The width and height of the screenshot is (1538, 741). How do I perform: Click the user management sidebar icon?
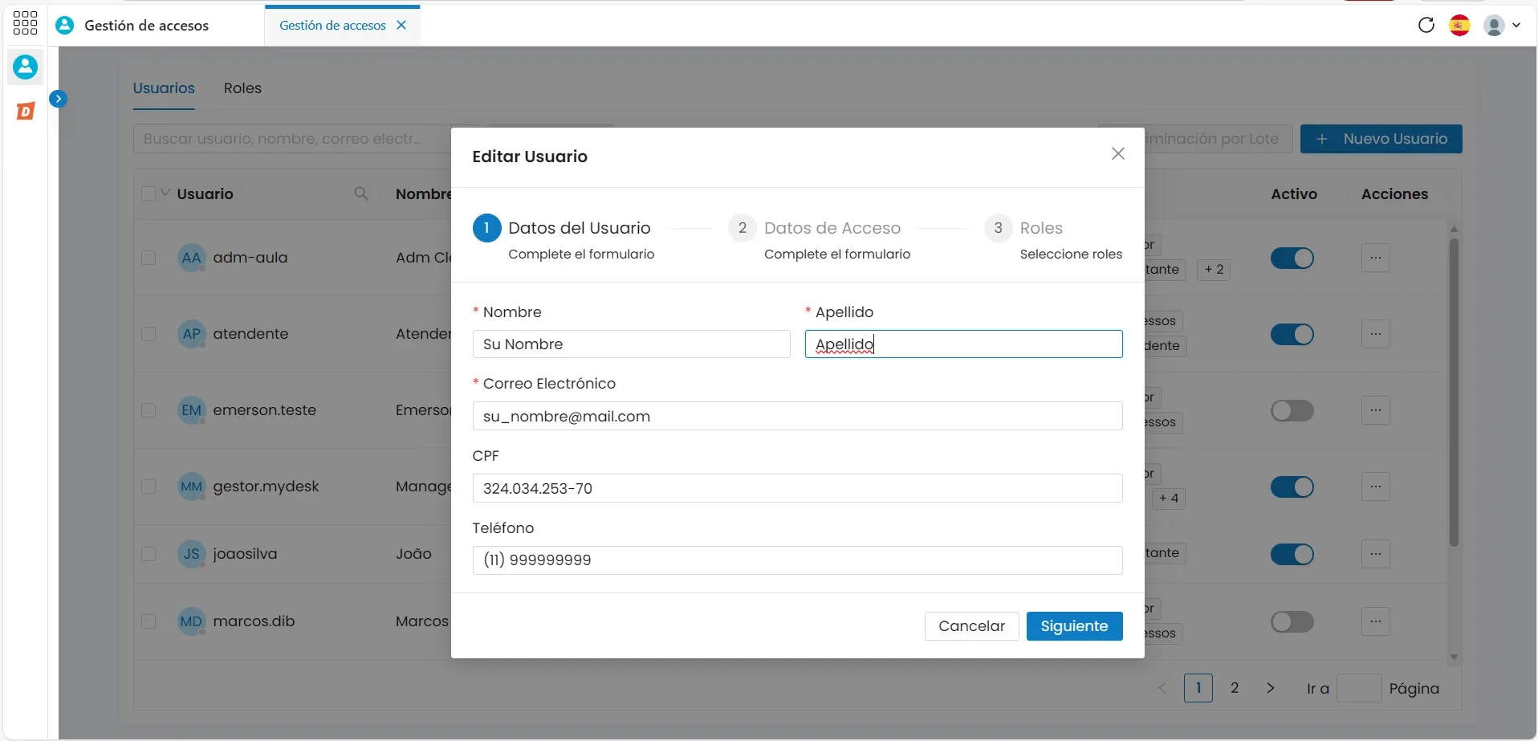pyautogui.click(x=25, y=67)
